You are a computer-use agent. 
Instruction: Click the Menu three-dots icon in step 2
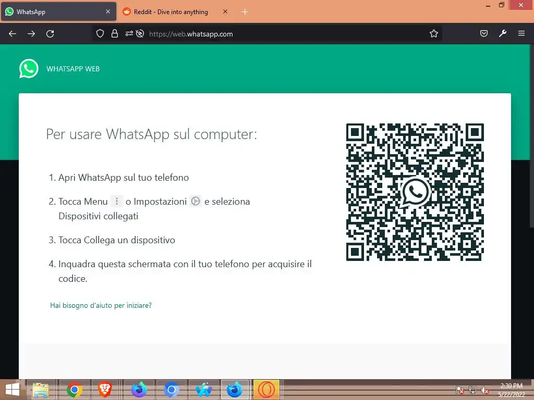point(116,201)
